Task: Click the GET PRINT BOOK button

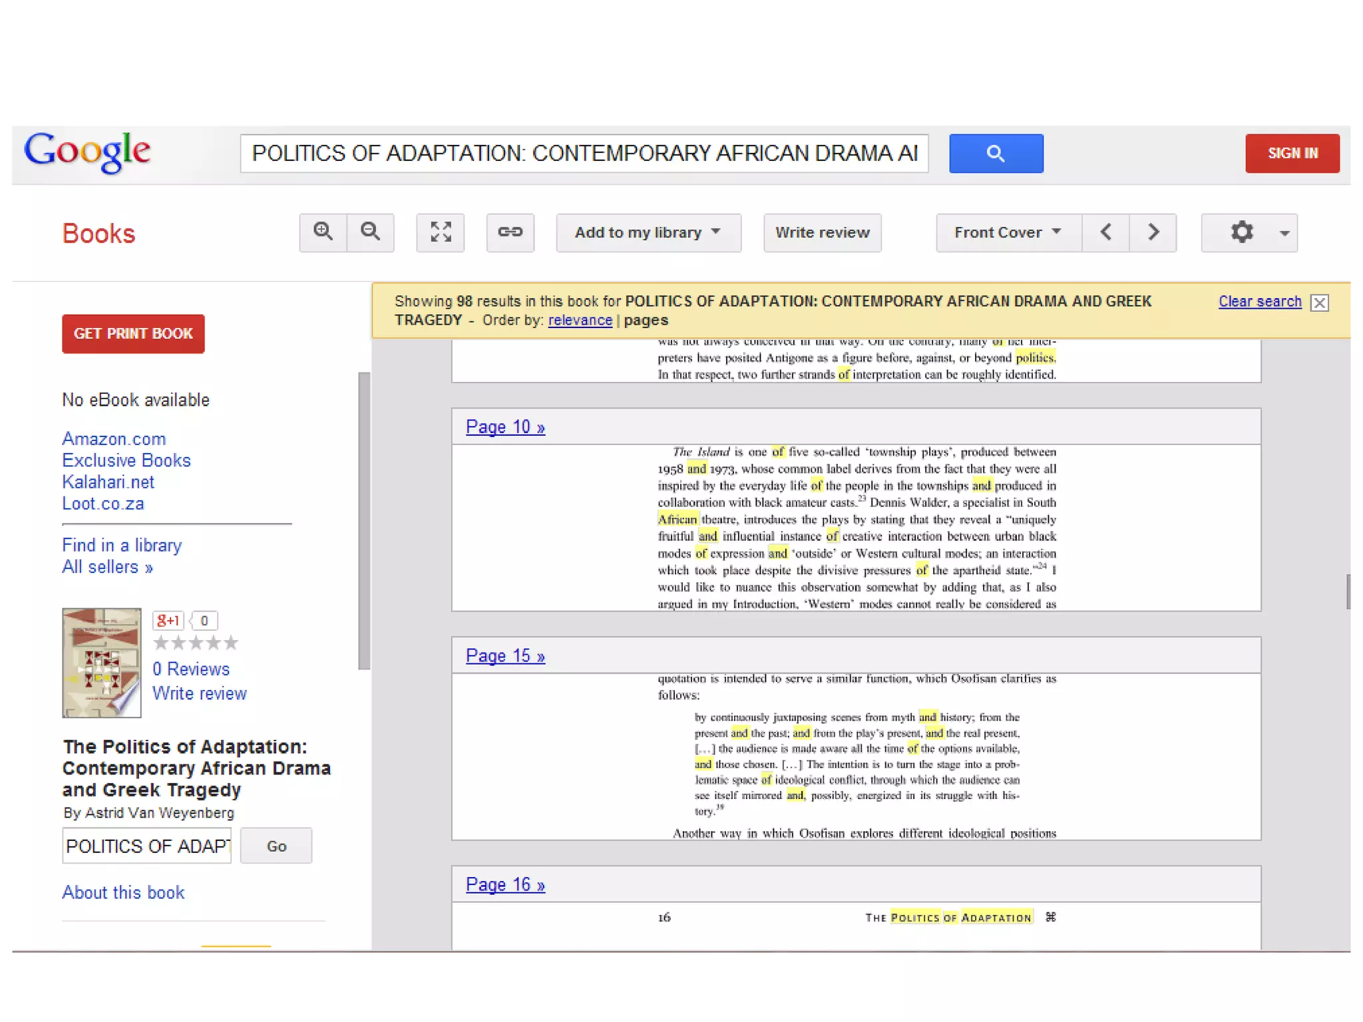Action: tap(133, 333)
